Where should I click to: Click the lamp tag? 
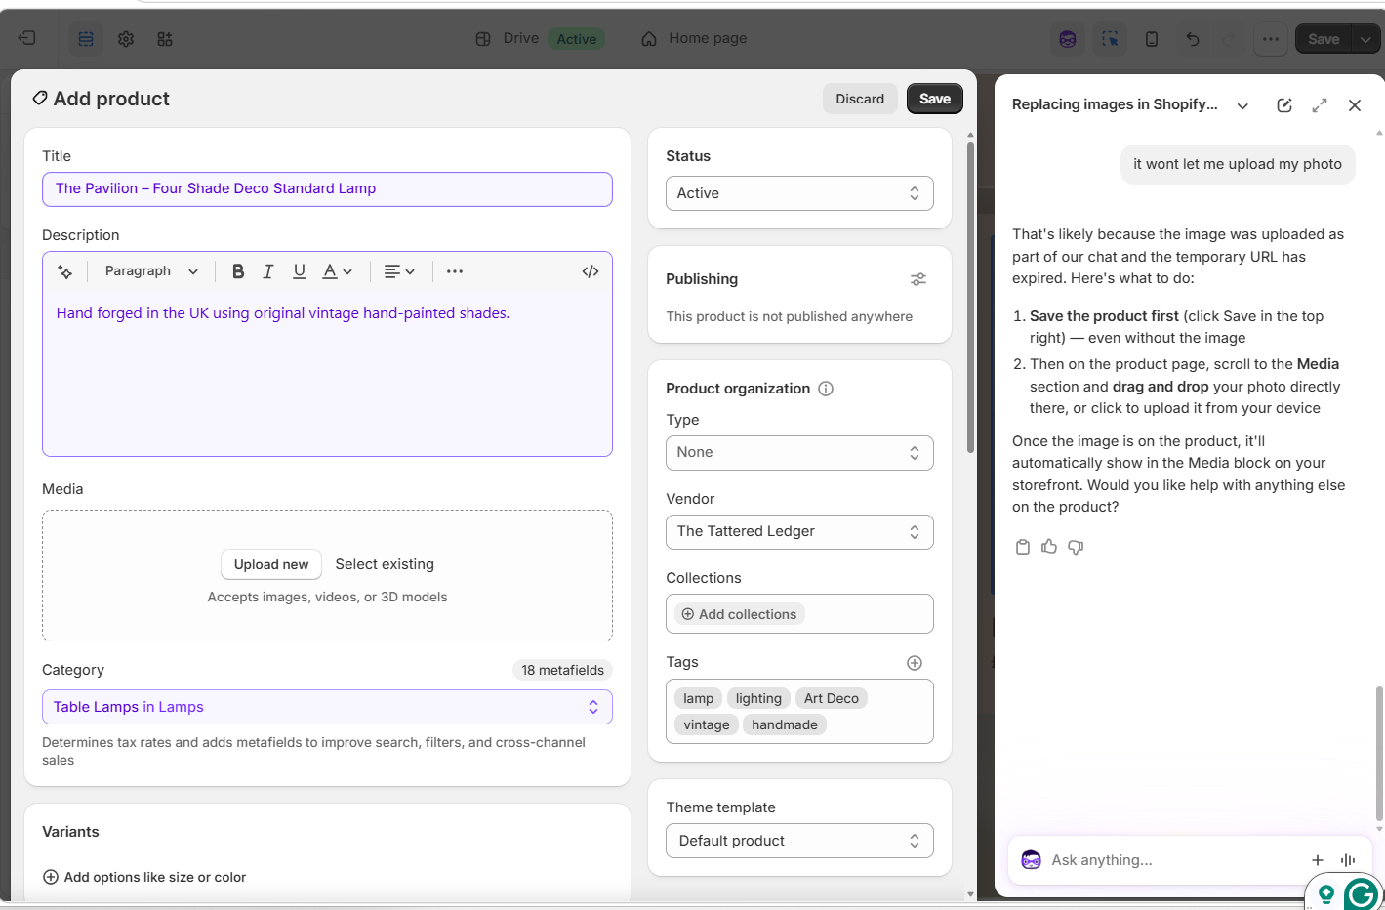[x=698, y=698]
